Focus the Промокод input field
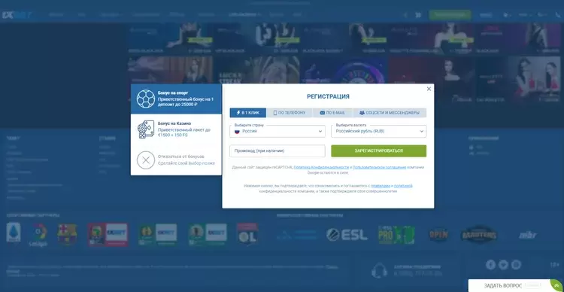This screenshot has width=564, height=292. 277,151
